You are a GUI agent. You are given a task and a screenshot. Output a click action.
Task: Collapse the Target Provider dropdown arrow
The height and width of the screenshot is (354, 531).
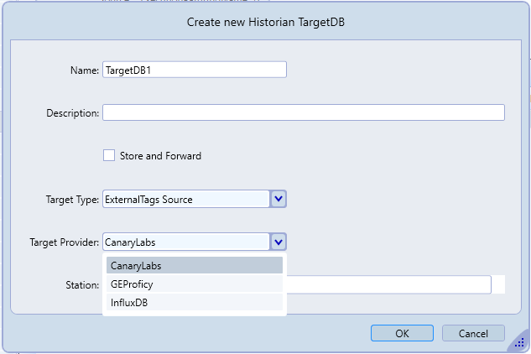tap(279, 242)
